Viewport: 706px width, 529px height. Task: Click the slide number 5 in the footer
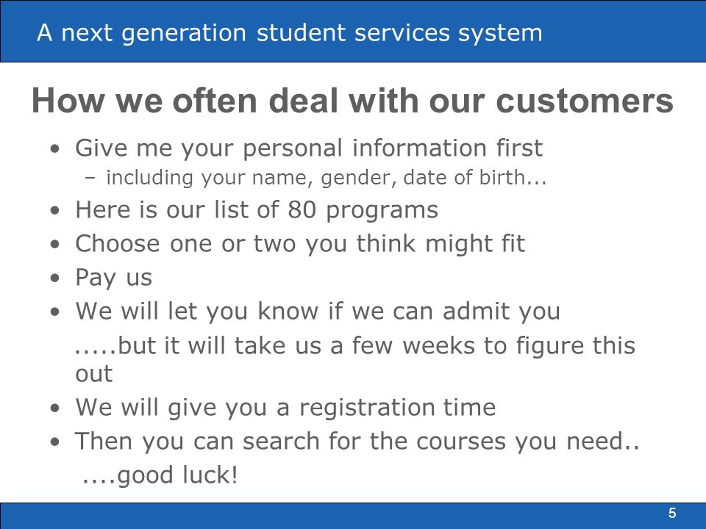(672, 514)
